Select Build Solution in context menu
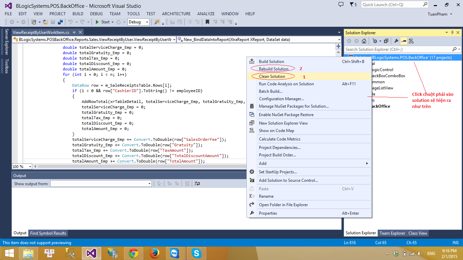The width and height of the screenshot is (463, 260). pyautogui.click(x=309, y=62)
